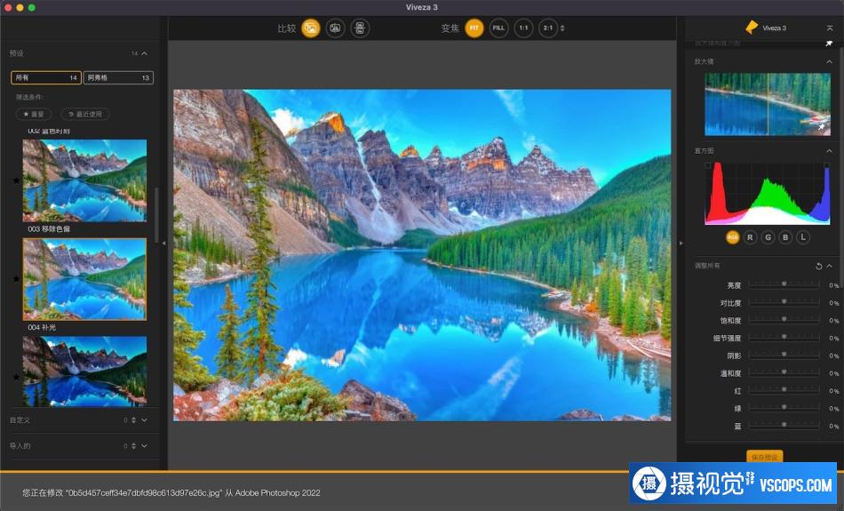
Task: Show the red channel histogram (R)
Action: (x=750, y=237)
